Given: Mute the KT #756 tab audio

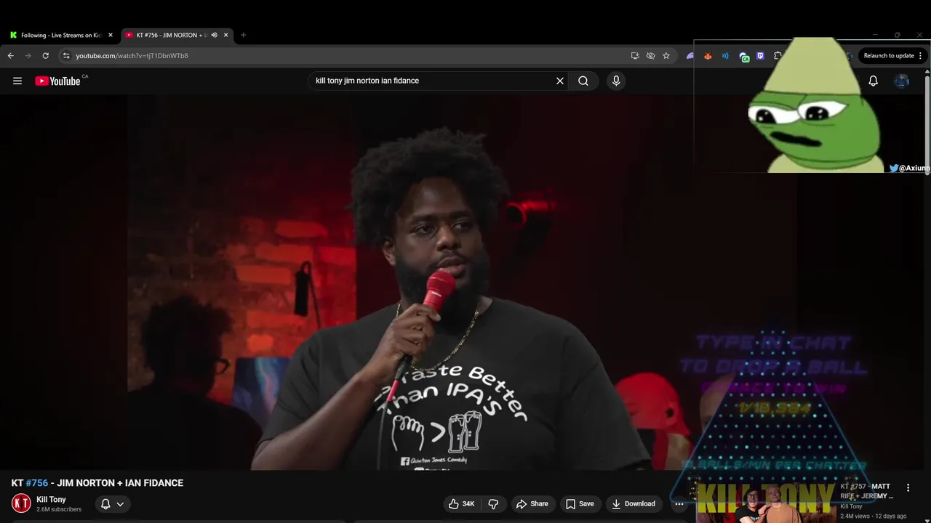Looking at the screenshot, I should click(214, 35).
